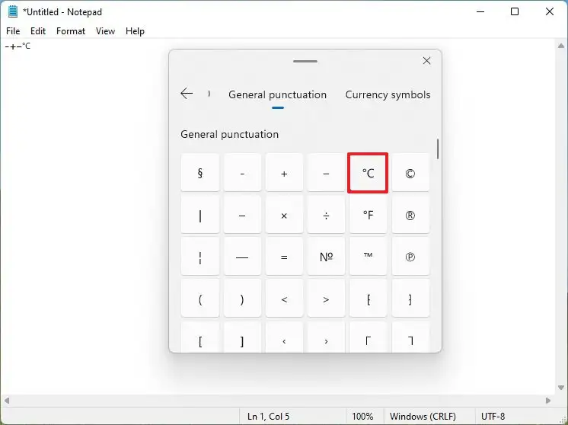
Task: Click Notepad's horizontal scroll left arrow
Action: click(7, 401)
